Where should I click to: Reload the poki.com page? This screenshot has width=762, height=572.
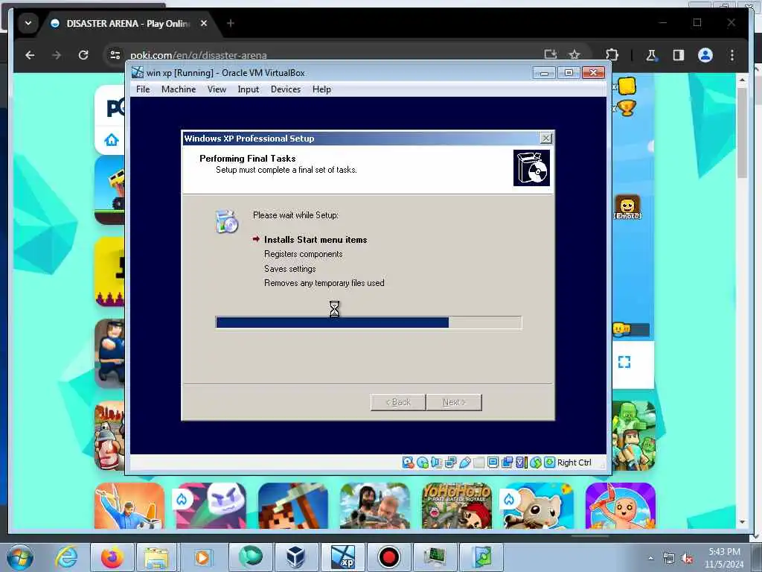(x=83, y=55)
